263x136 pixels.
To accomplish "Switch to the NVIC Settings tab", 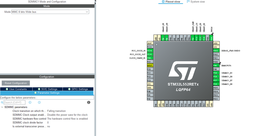I will click(48, 89).
